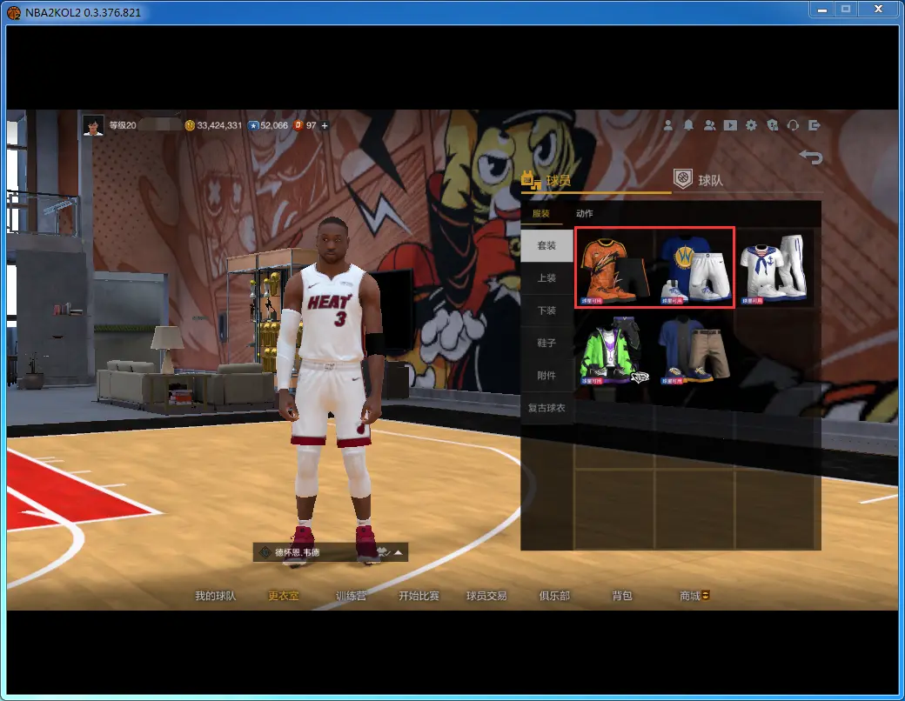Click the diamond team badge beside 德怀恩.韦德

[265, 552]
